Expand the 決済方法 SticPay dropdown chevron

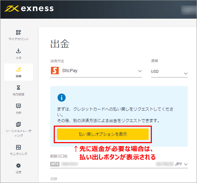(x=140, y=71)
